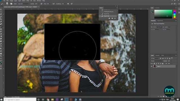Toggle pressure for opacity button
Screen dimensions: 180x101
tap(41, 4)
